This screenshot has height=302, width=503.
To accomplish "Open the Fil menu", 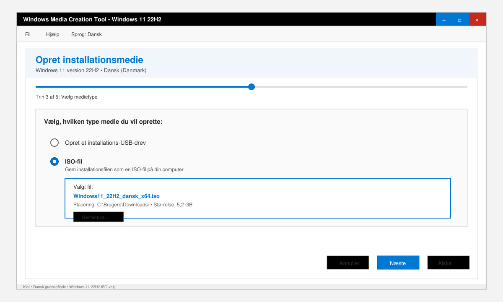I will pyautogui.click(x=28, y=34).
